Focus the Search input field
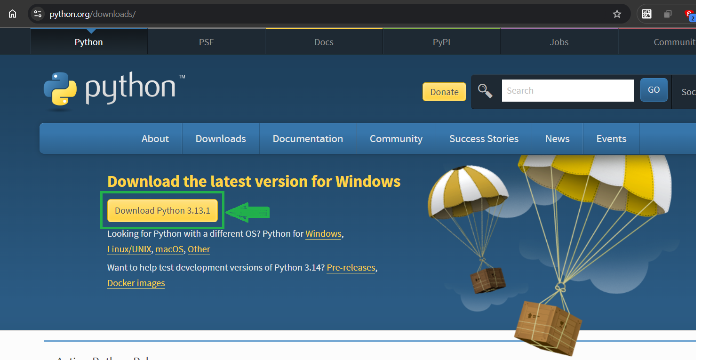 [567, 91]
